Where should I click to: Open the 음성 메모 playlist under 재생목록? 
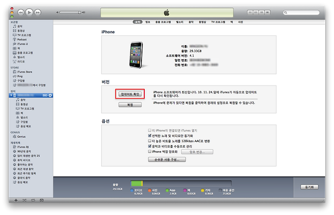[x=20, y=182]
